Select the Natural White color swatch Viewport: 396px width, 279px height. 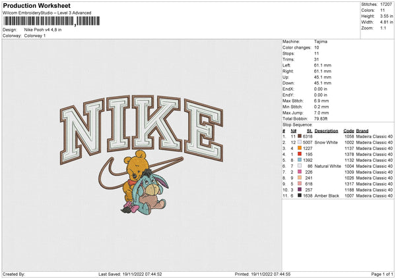click(x=300, y=166)
